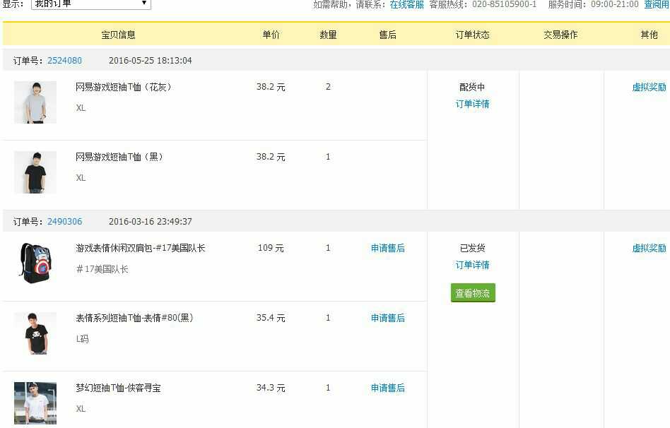Click 申请售后 for 表情系列短袖T恤
Viewport: 670px width, 428px height.
pos(387,319)
